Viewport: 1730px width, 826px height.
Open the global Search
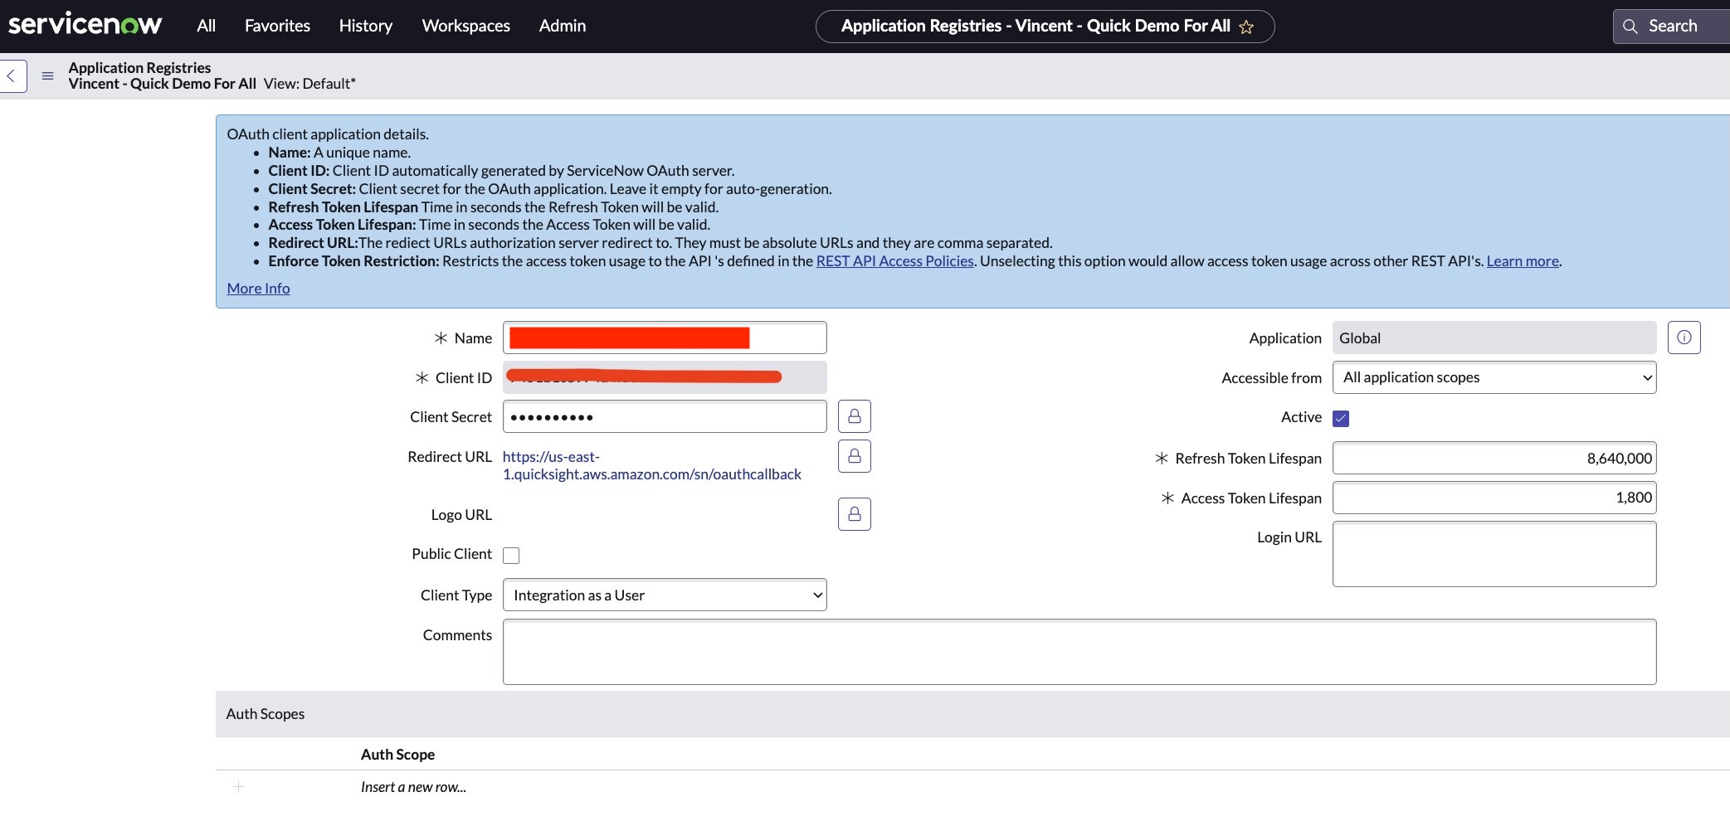[1669, 25]
